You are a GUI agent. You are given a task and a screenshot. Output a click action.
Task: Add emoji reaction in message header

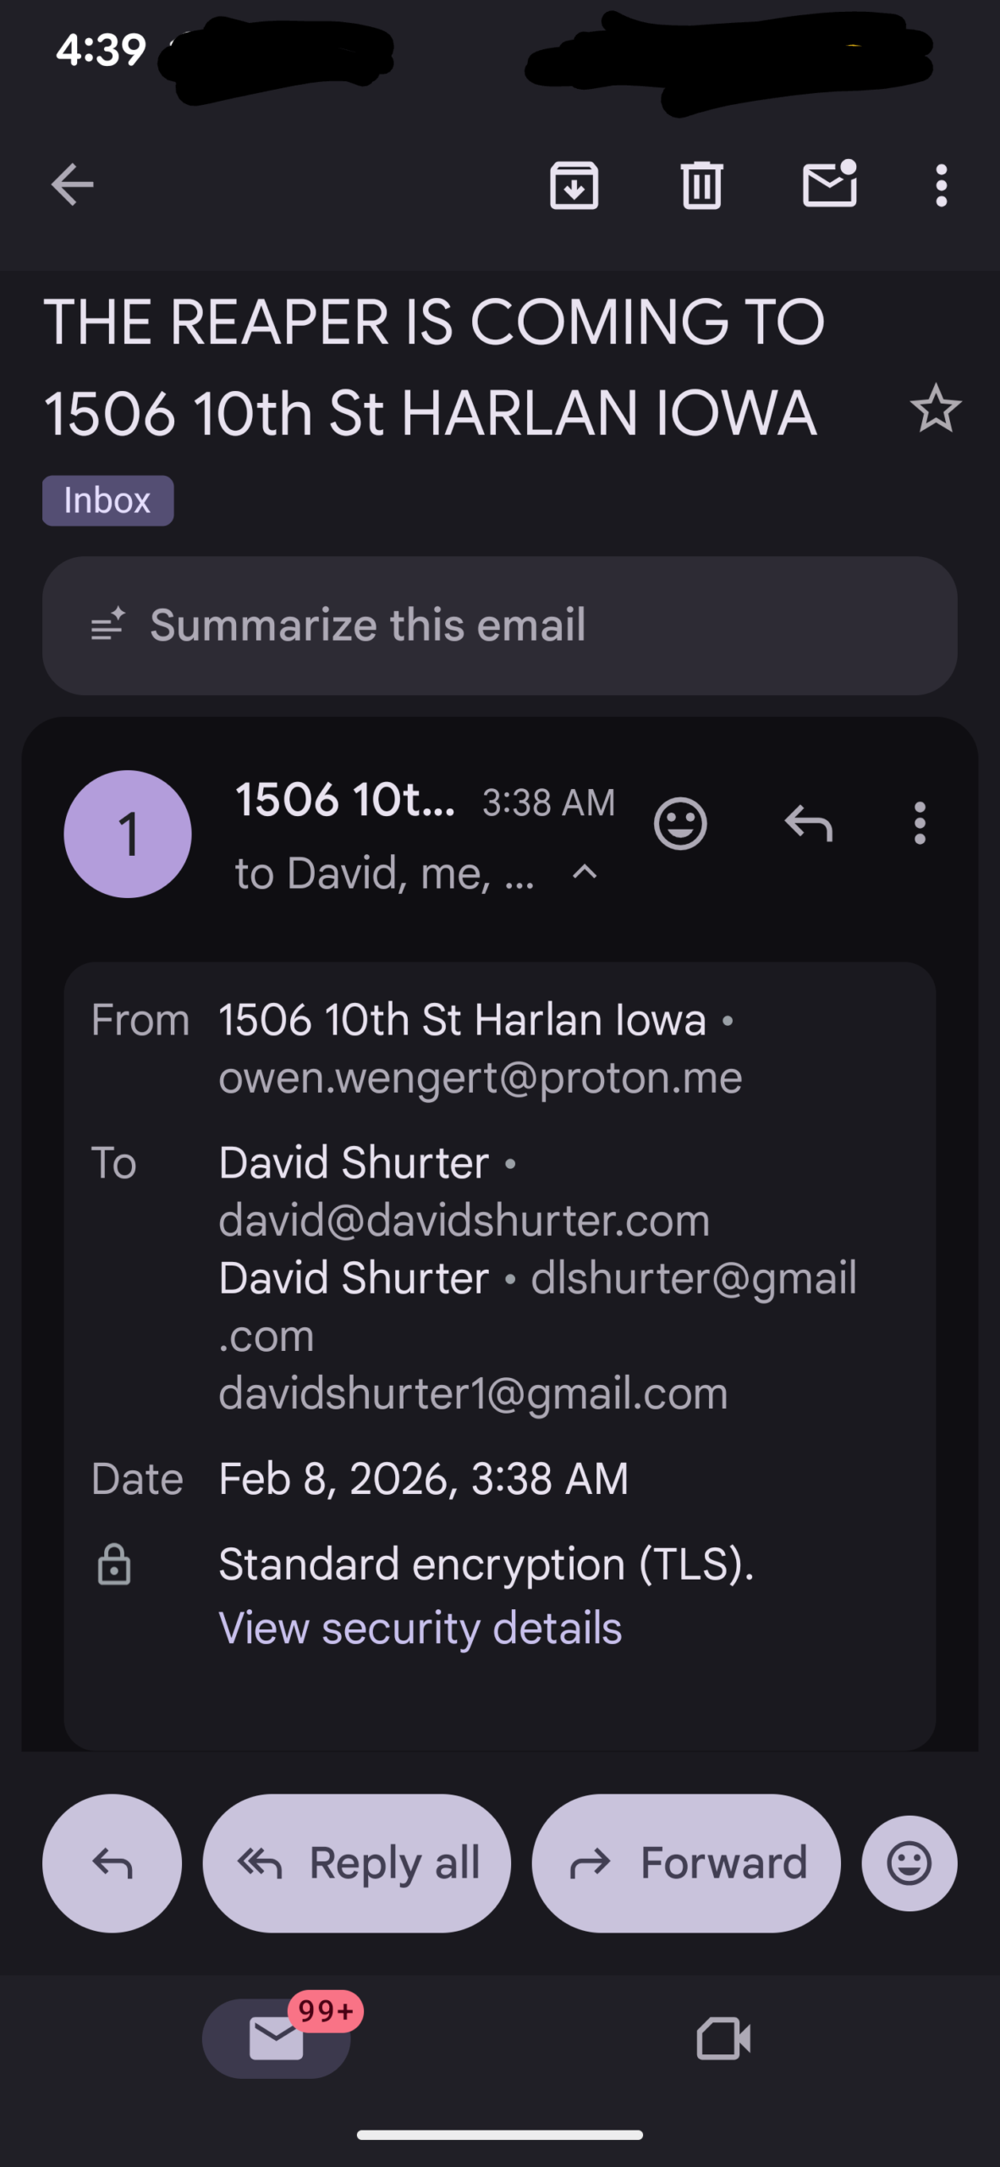point(680,823)
